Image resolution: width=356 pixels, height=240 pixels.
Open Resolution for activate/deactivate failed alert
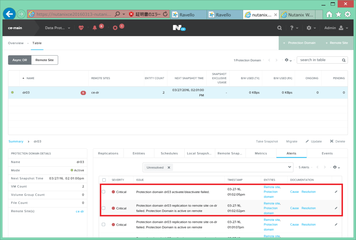tap(308, 192)
